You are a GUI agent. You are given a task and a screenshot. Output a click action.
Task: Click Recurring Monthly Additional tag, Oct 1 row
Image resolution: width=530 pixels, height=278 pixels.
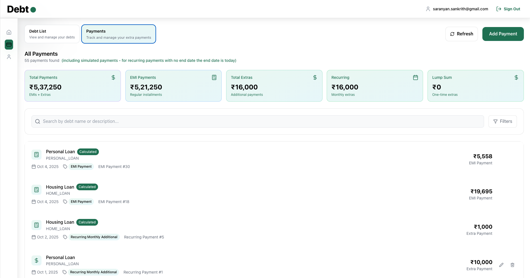93,272
